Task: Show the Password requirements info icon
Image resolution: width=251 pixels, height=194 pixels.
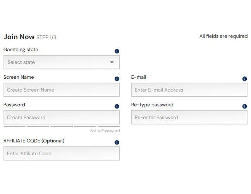Action: point(117,106)
